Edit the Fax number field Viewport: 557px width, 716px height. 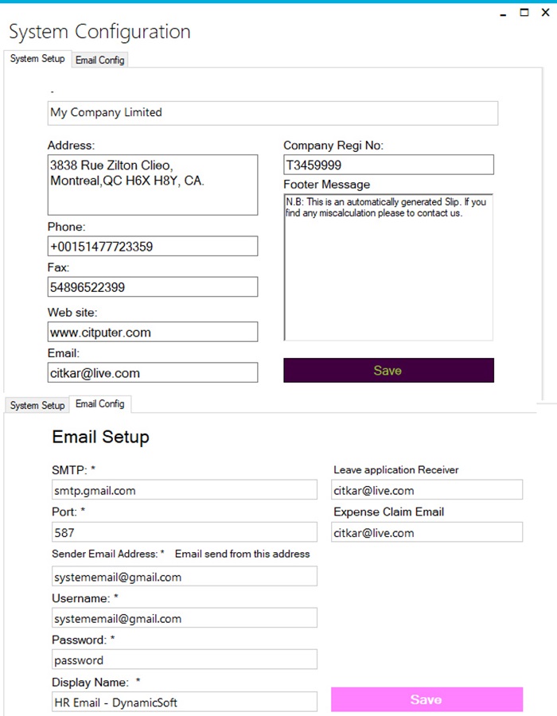pyautogui.click(x=152, y=287)
